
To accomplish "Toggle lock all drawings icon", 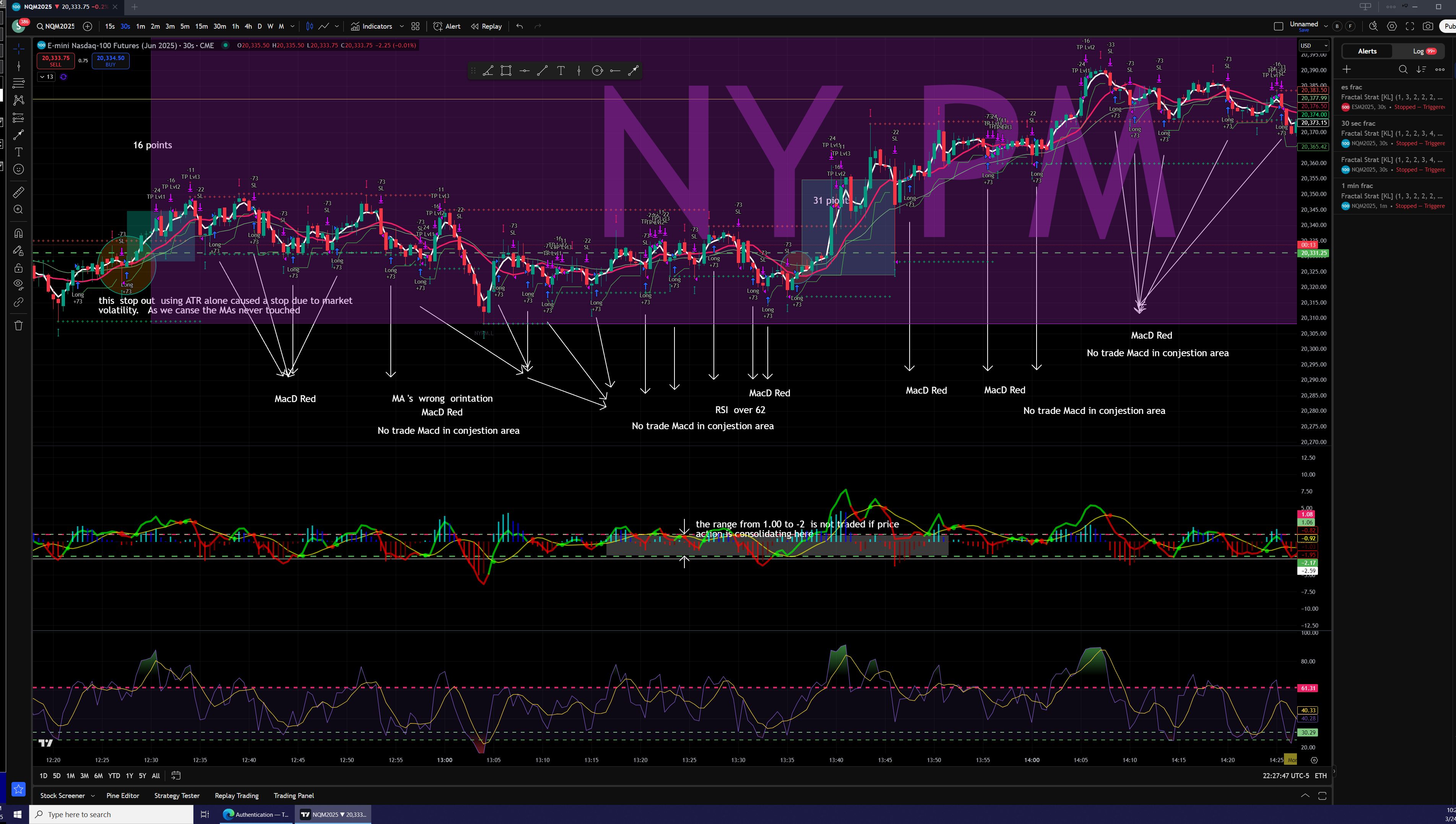I will [18, 268].
